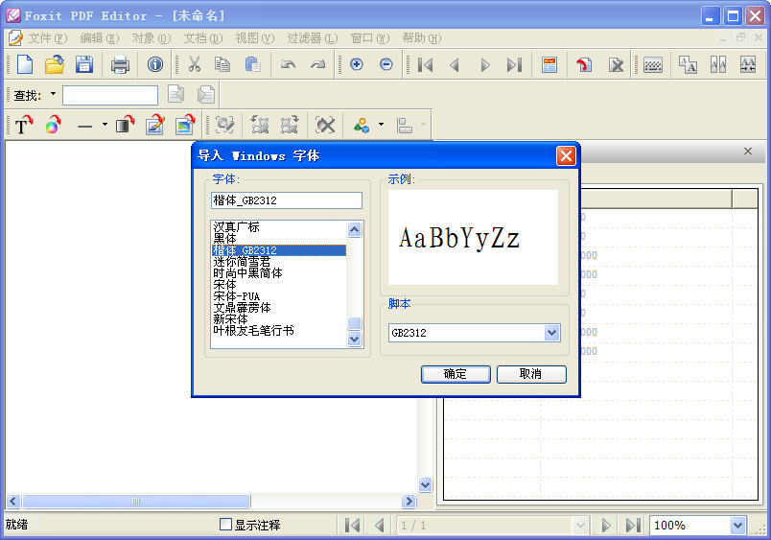
Task: Select the Add Text tool (T icon)
Action: (x=23, y=125)
